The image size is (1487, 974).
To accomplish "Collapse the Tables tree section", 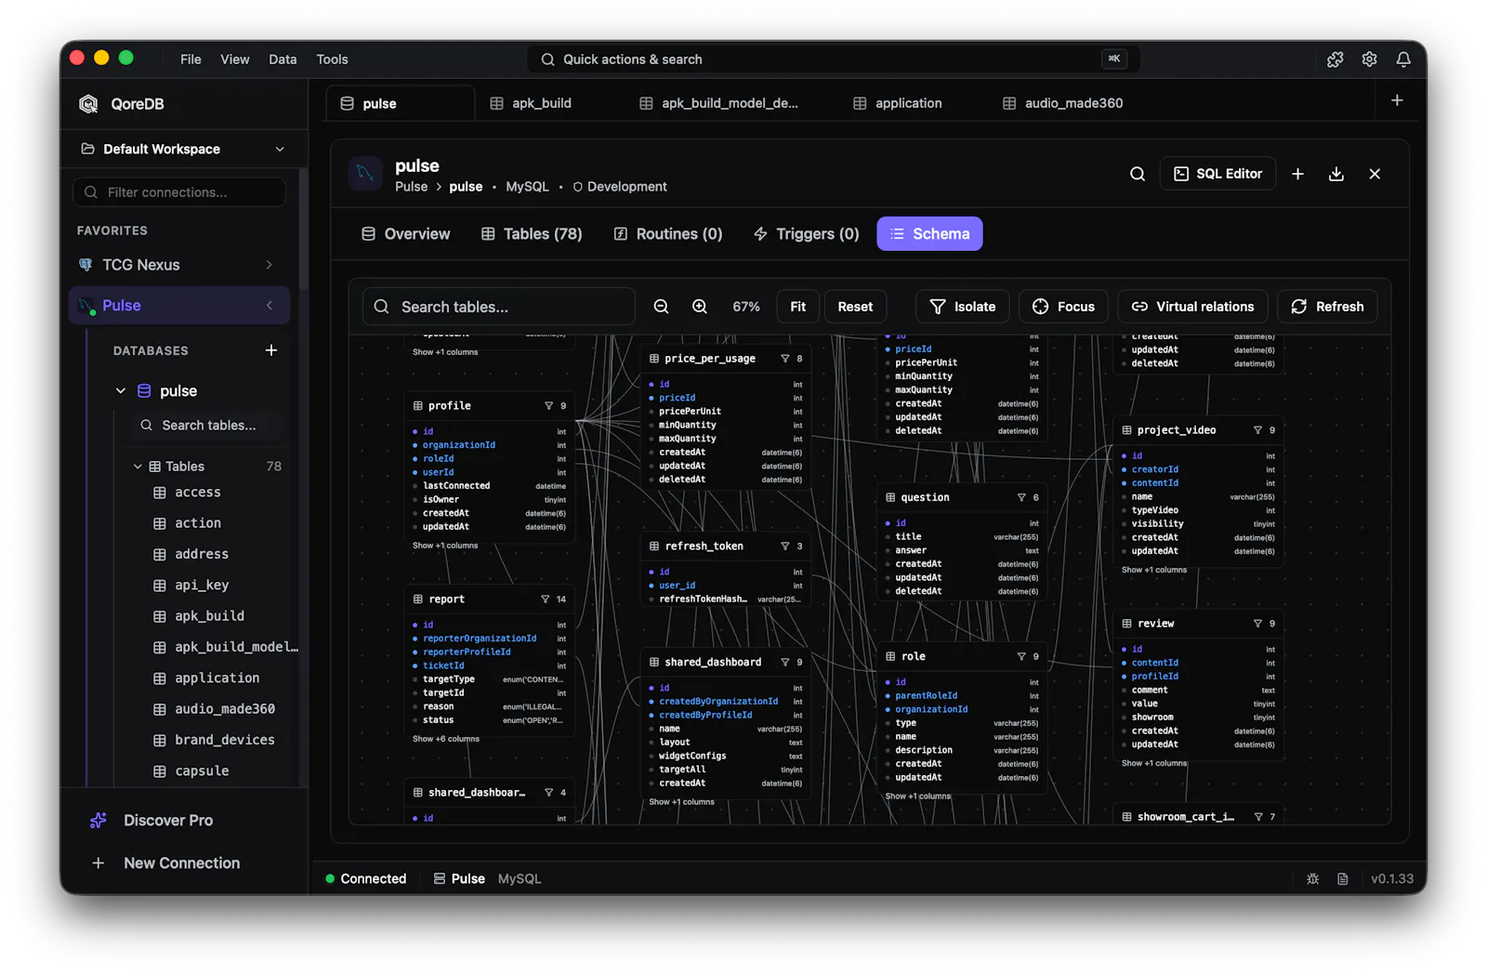I will [138, 467].
